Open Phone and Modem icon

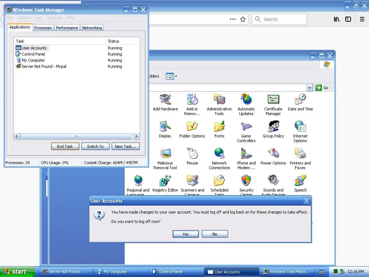coord(246,159)
